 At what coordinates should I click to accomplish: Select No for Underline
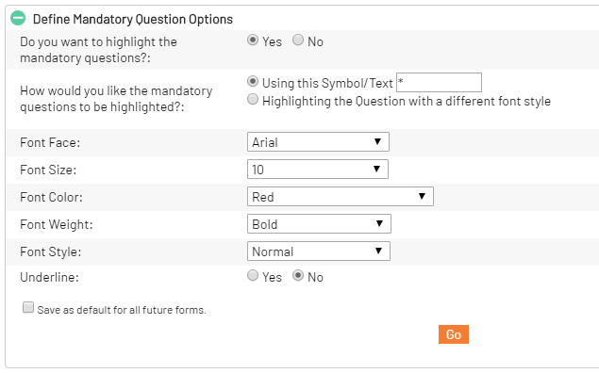(298, 275)
